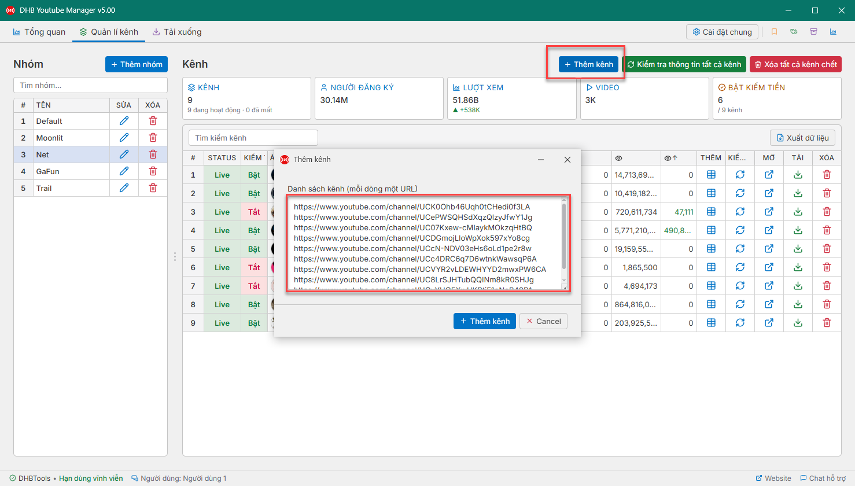Click the Thêm nhóm button
Screen dimensions: 855x486
click(x=137, y=64)
